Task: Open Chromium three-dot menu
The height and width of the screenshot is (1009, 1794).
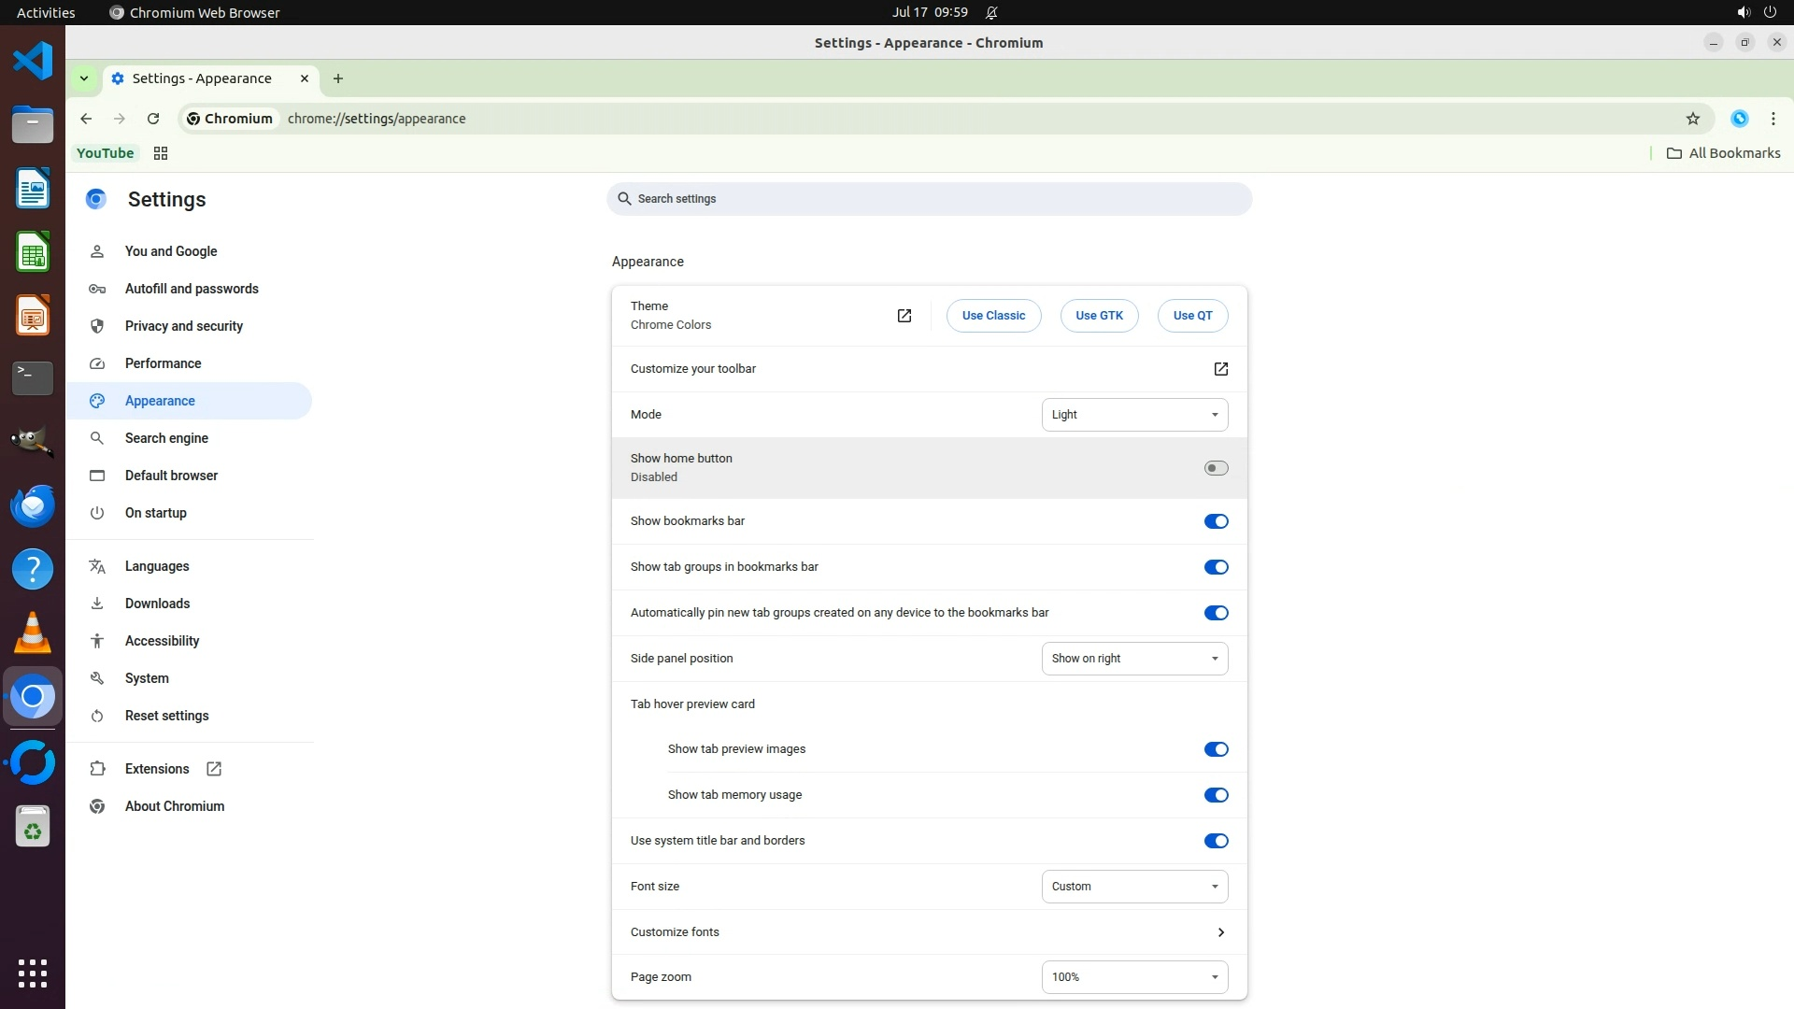Action: (1773, 119)
